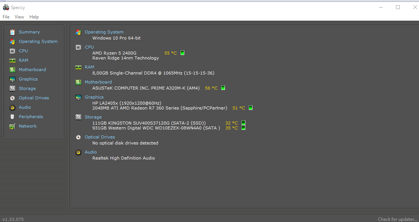Click the Optical Drives disc sidebar icon
This screenshot has height=222, width=419.
(x=12, y=98)
